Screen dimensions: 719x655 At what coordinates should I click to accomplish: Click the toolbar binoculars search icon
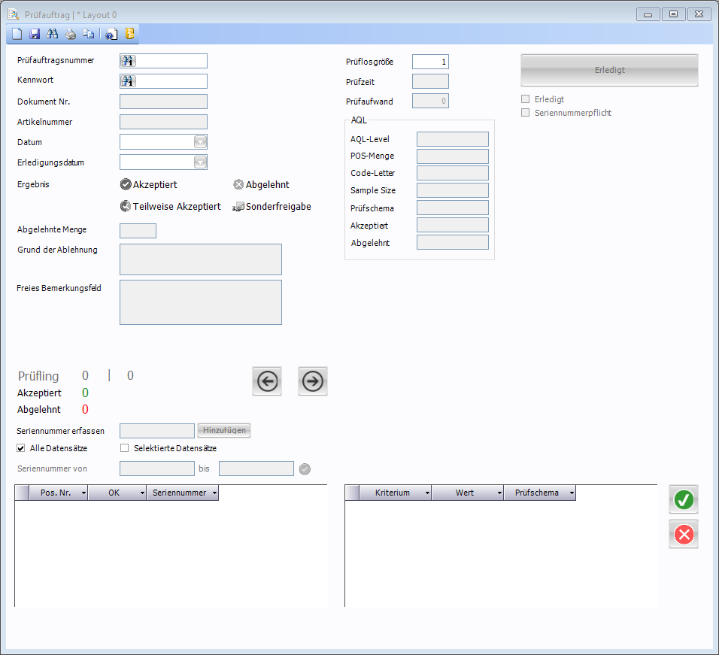[x=53, y=34]
